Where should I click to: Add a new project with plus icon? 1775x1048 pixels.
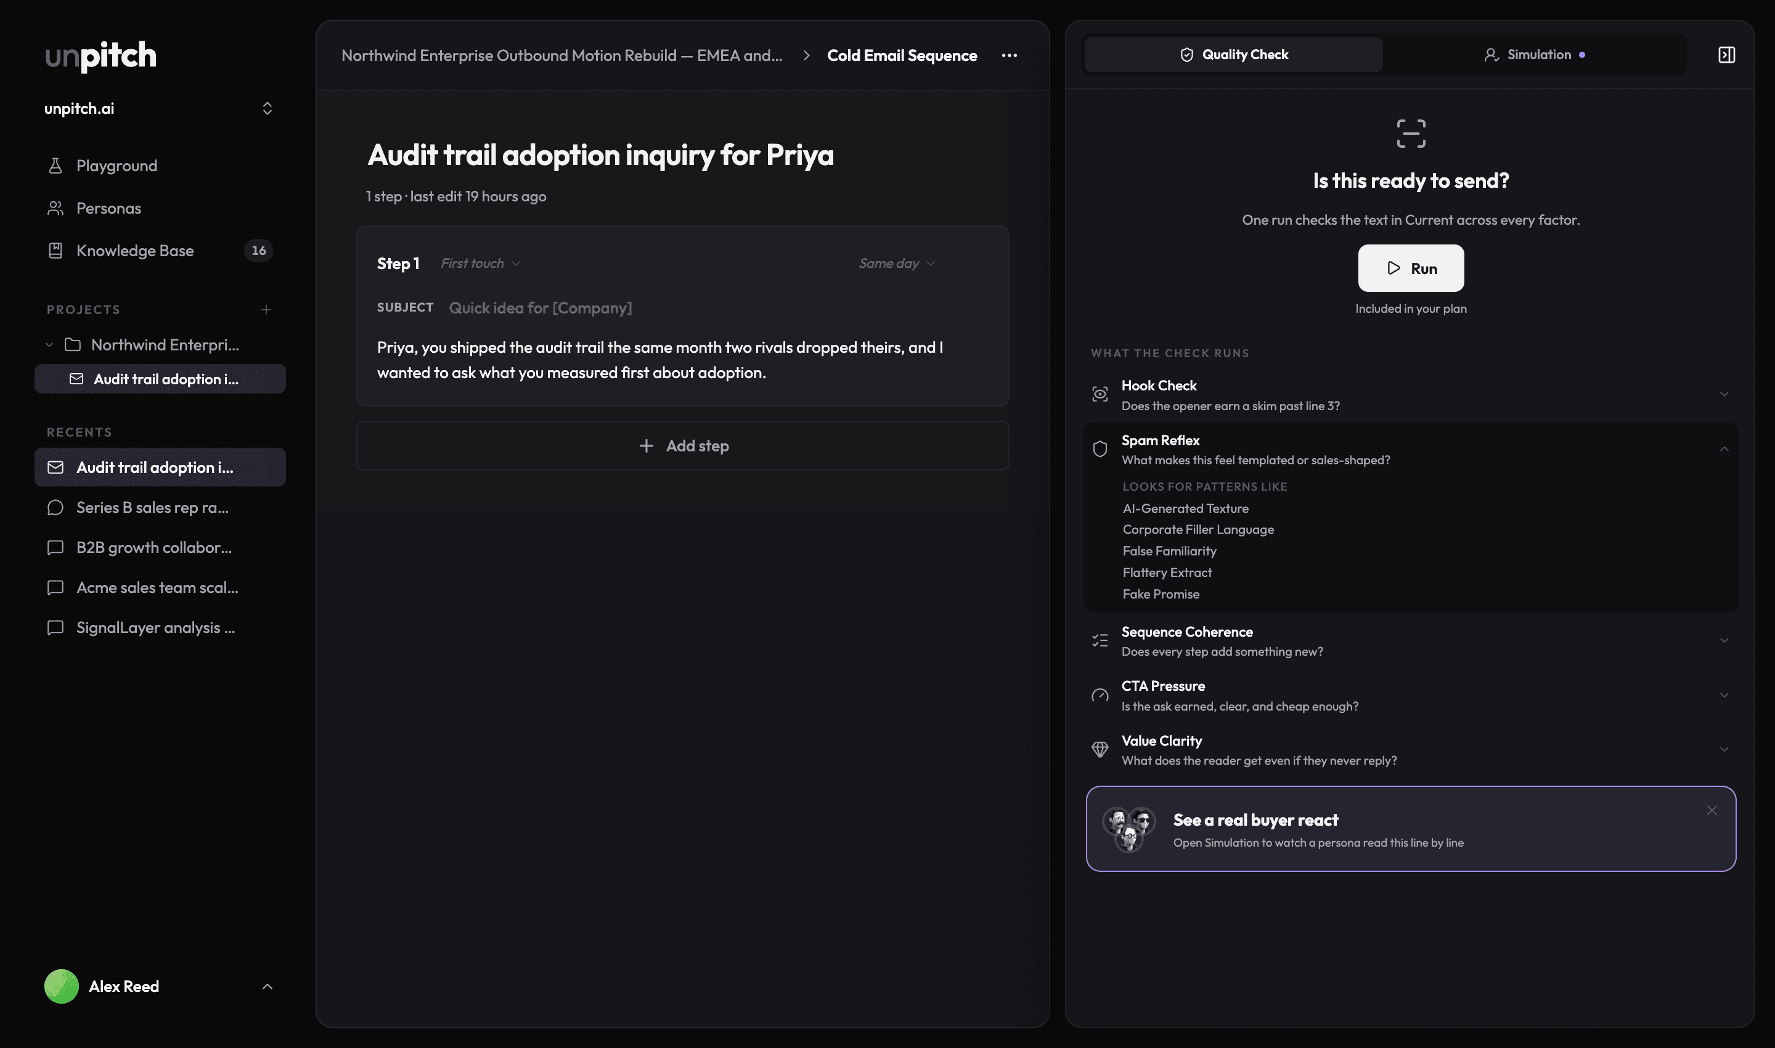coord(266,309)
